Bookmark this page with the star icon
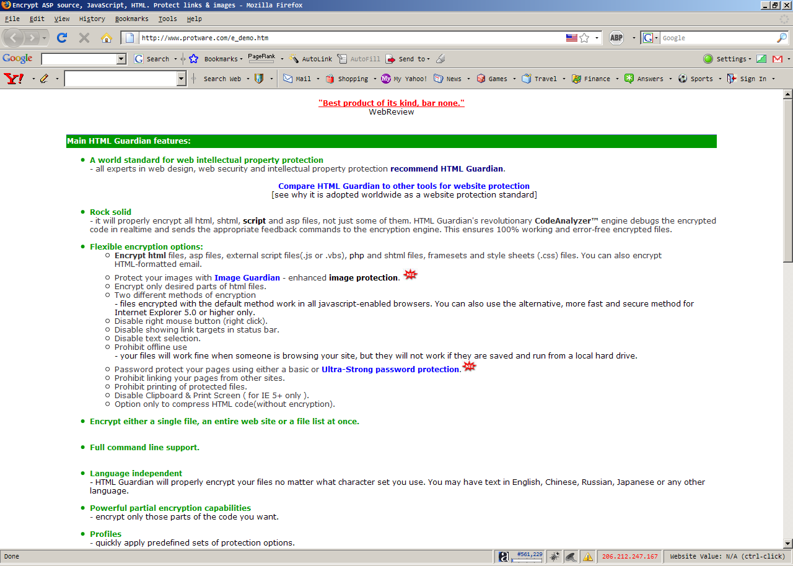This screenshot has width=793, height=566. point(584,38)
